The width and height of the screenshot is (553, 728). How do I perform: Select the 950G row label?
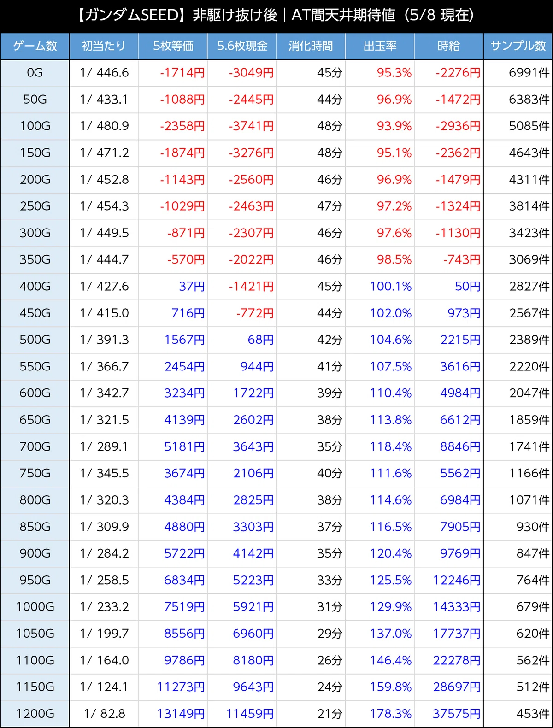35,581
